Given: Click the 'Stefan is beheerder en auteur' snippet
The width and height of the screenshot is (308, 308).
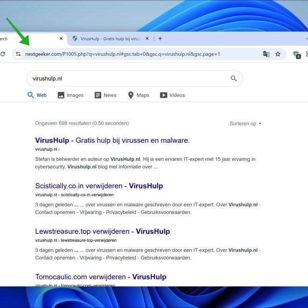Looking at the screenshot, I should coord(145,163).
